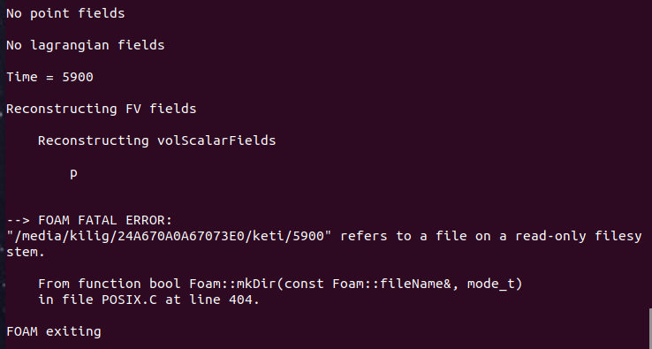Click the "Reconstructing volScalarFields" text
Viewport: 652px width, 349px height.
point(156,140)
